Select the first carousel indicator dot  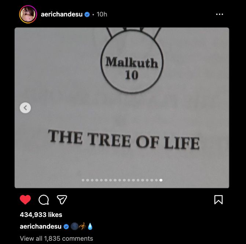pos(83,180)
